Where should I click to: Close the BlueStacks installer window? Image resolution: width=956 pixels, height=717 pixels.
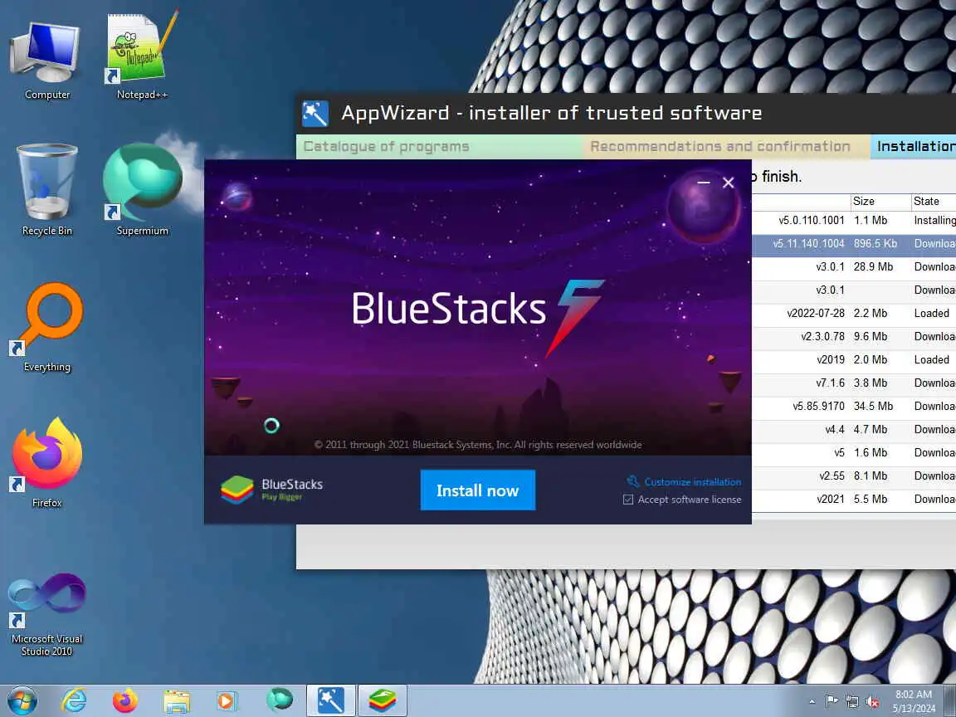728,183
